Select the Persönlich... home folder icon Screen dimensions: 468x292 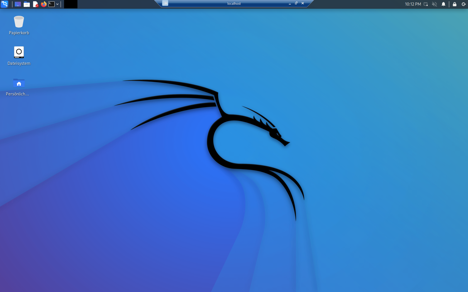(19, 83)
